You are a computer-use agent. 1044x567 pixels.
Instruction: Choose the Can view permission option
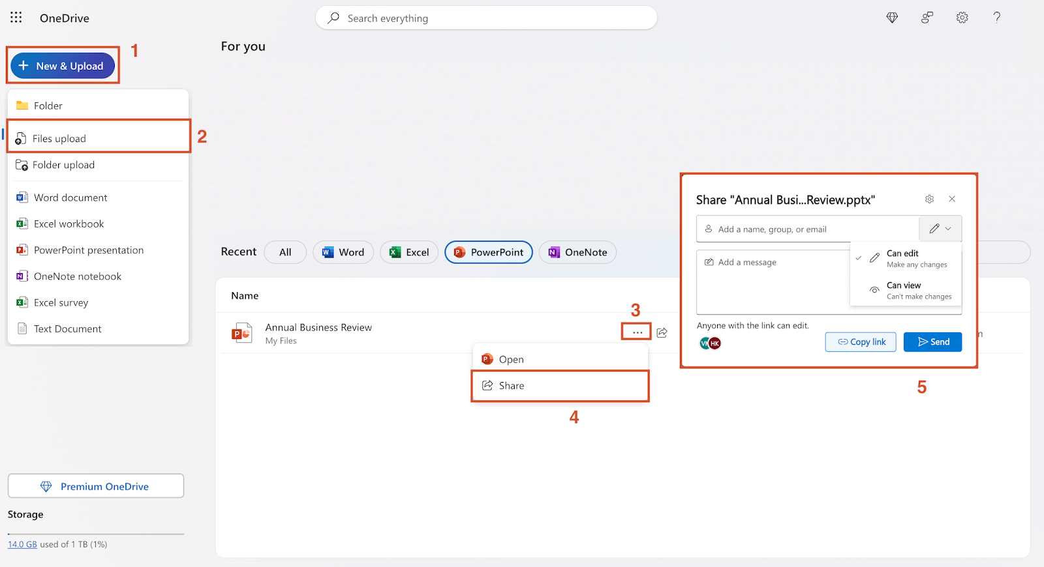click(x=906, y=291)
